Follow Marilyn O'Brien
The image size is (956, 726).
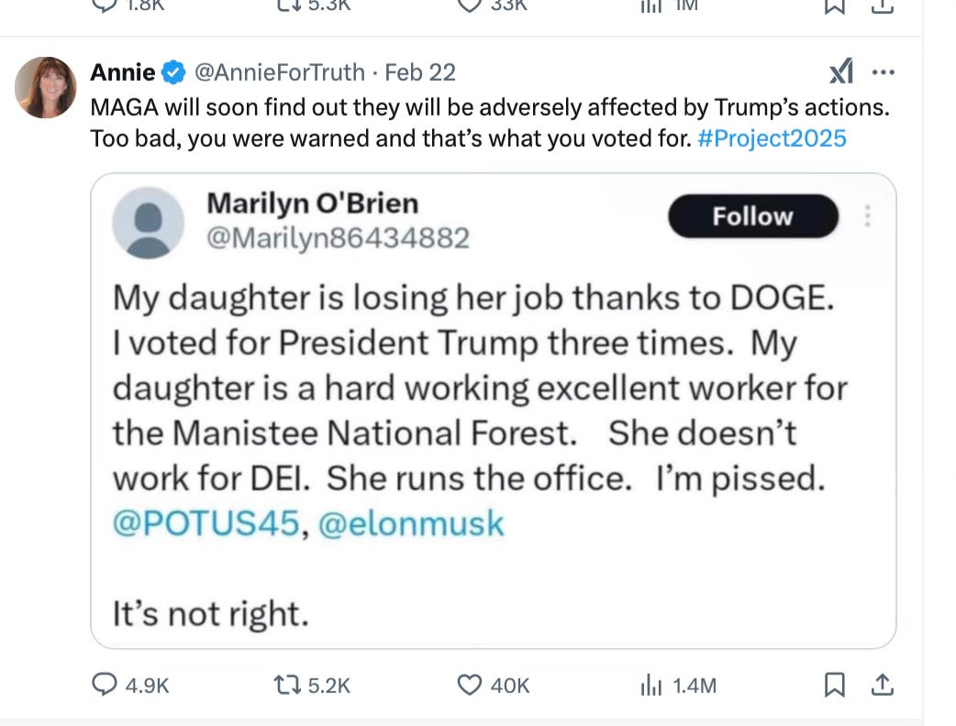[752, 216]
